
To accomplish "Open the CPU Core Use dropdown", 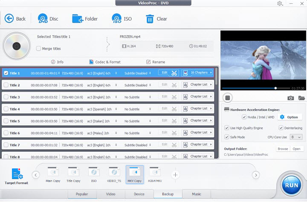I will (296, 137).
